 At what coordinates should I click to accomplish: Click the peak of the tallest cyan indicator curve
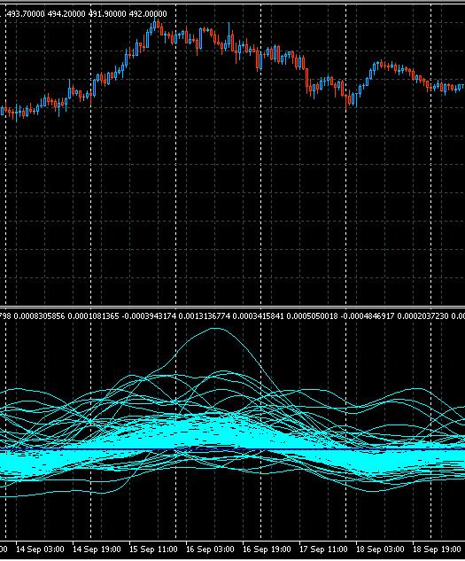pos(216,329)
